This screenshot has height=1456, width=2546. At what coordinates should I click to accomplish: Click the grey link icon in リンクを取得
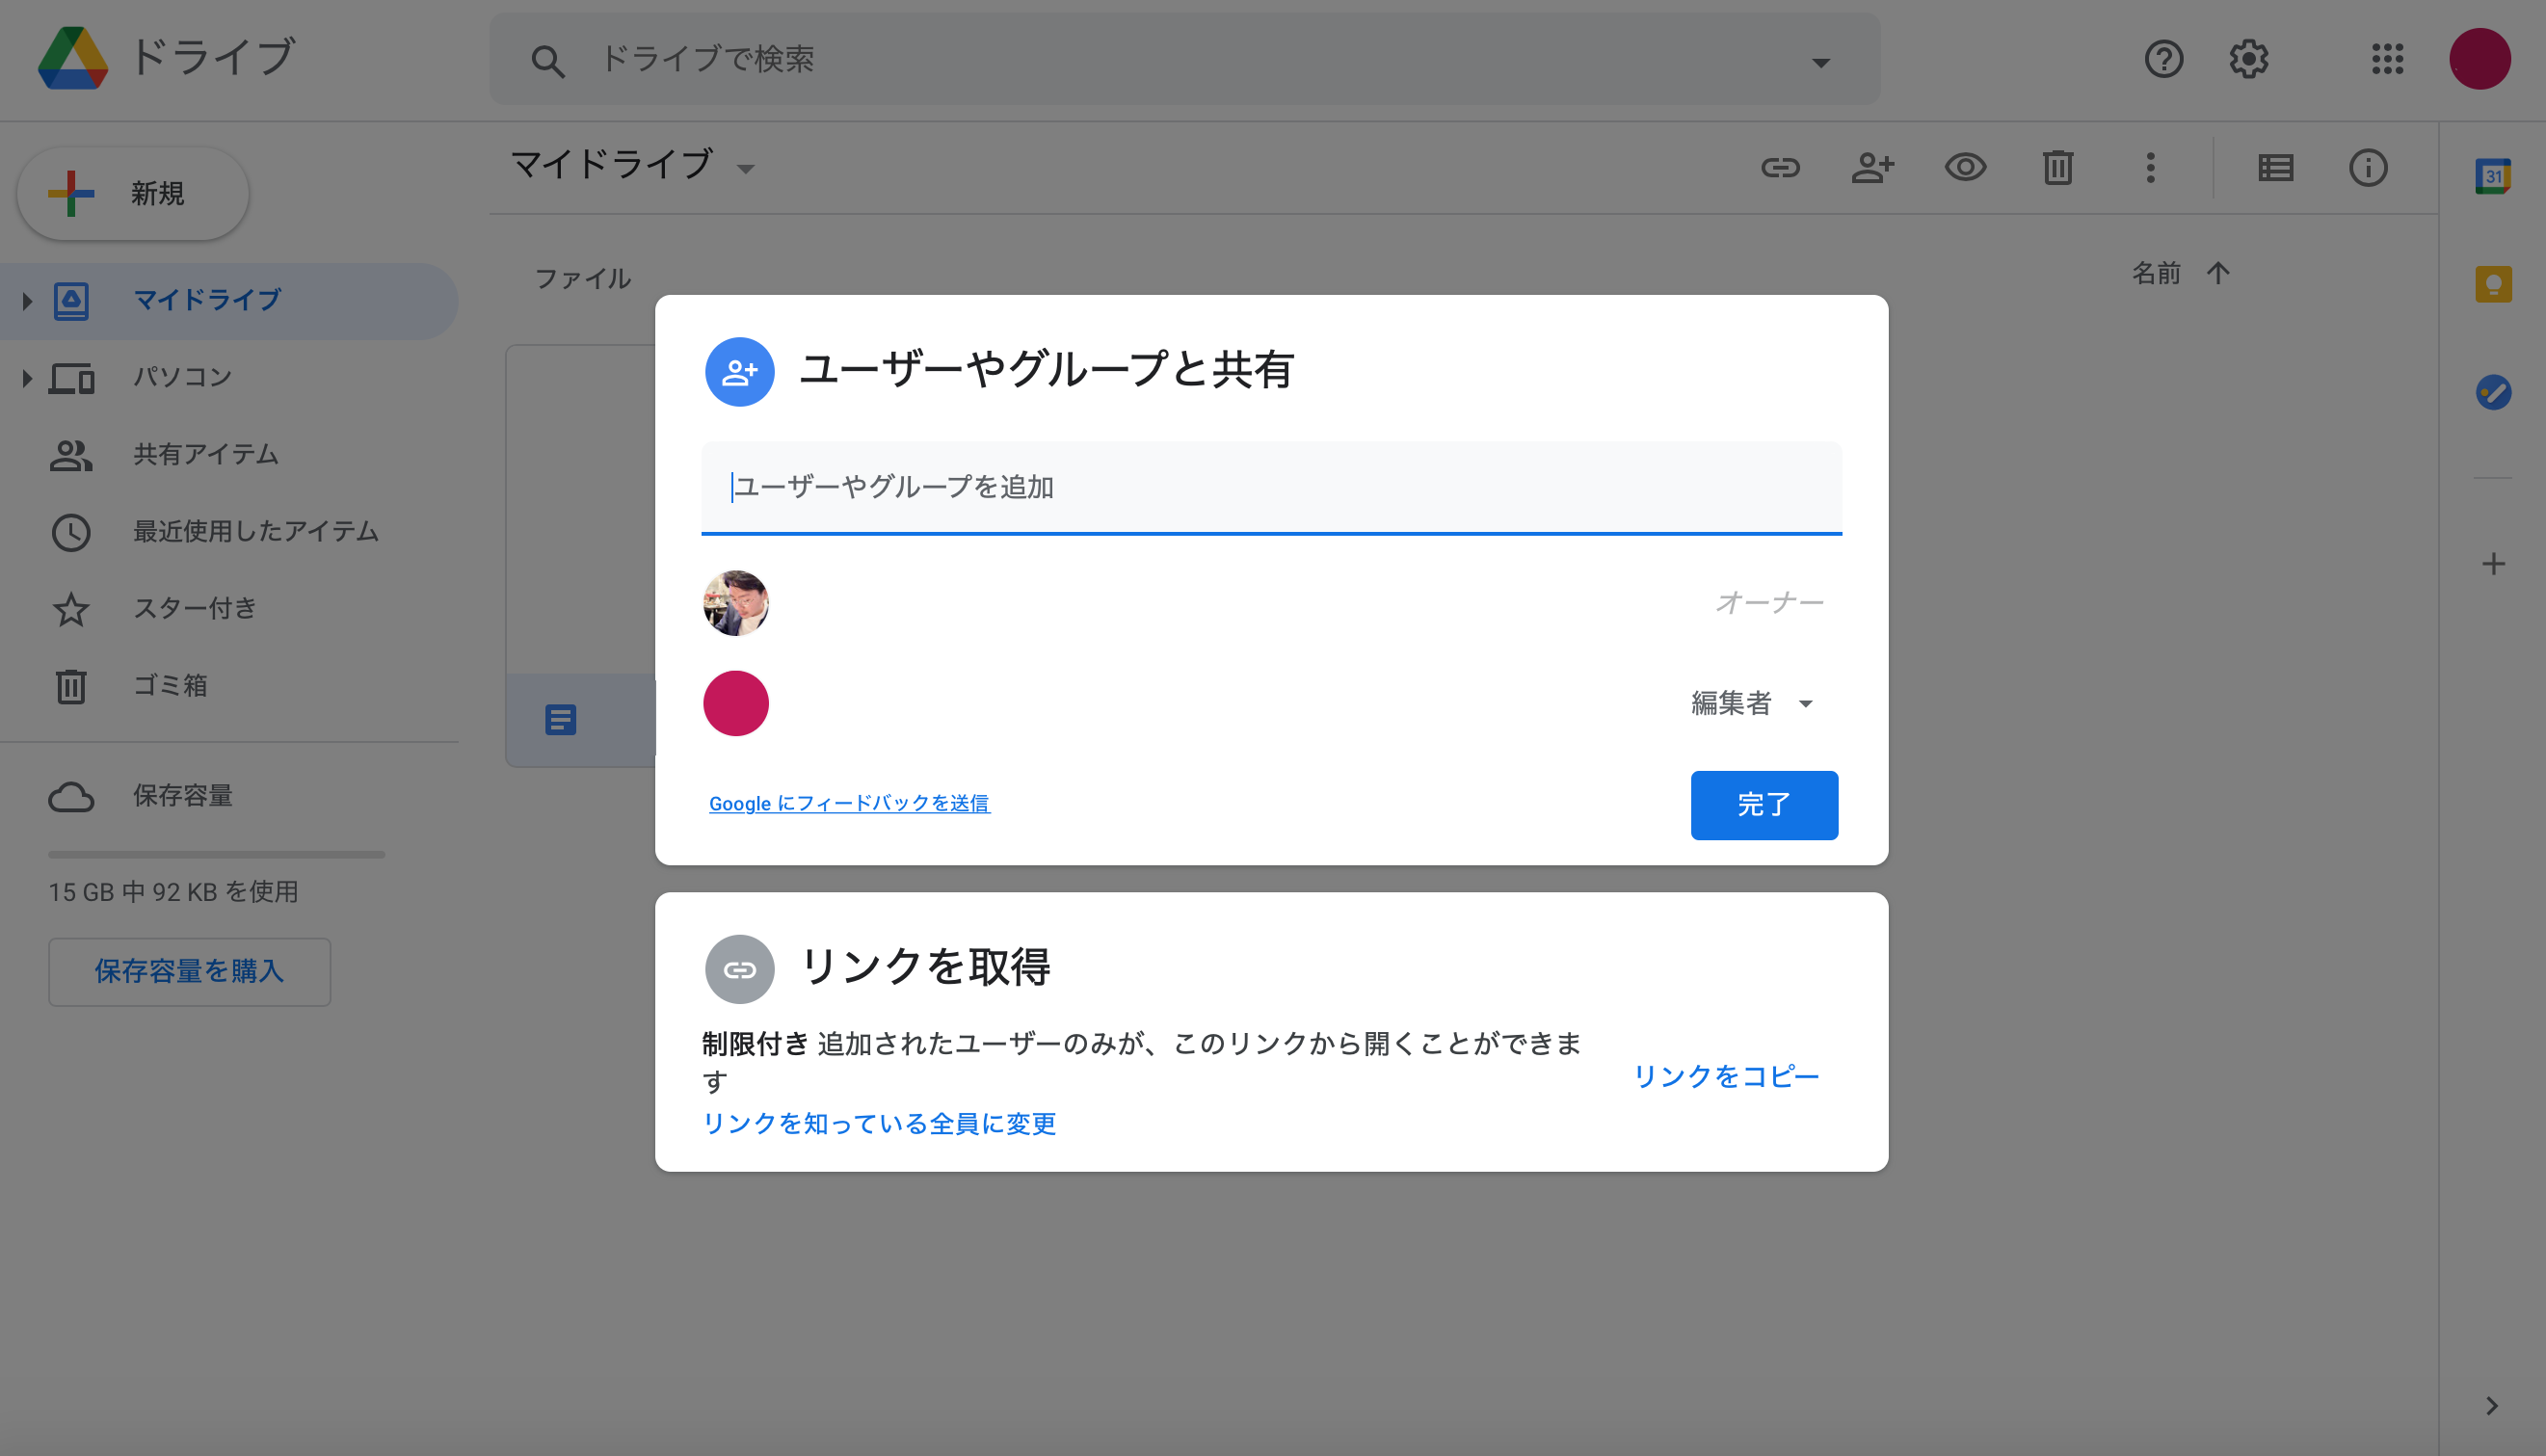tap(740, 969)
